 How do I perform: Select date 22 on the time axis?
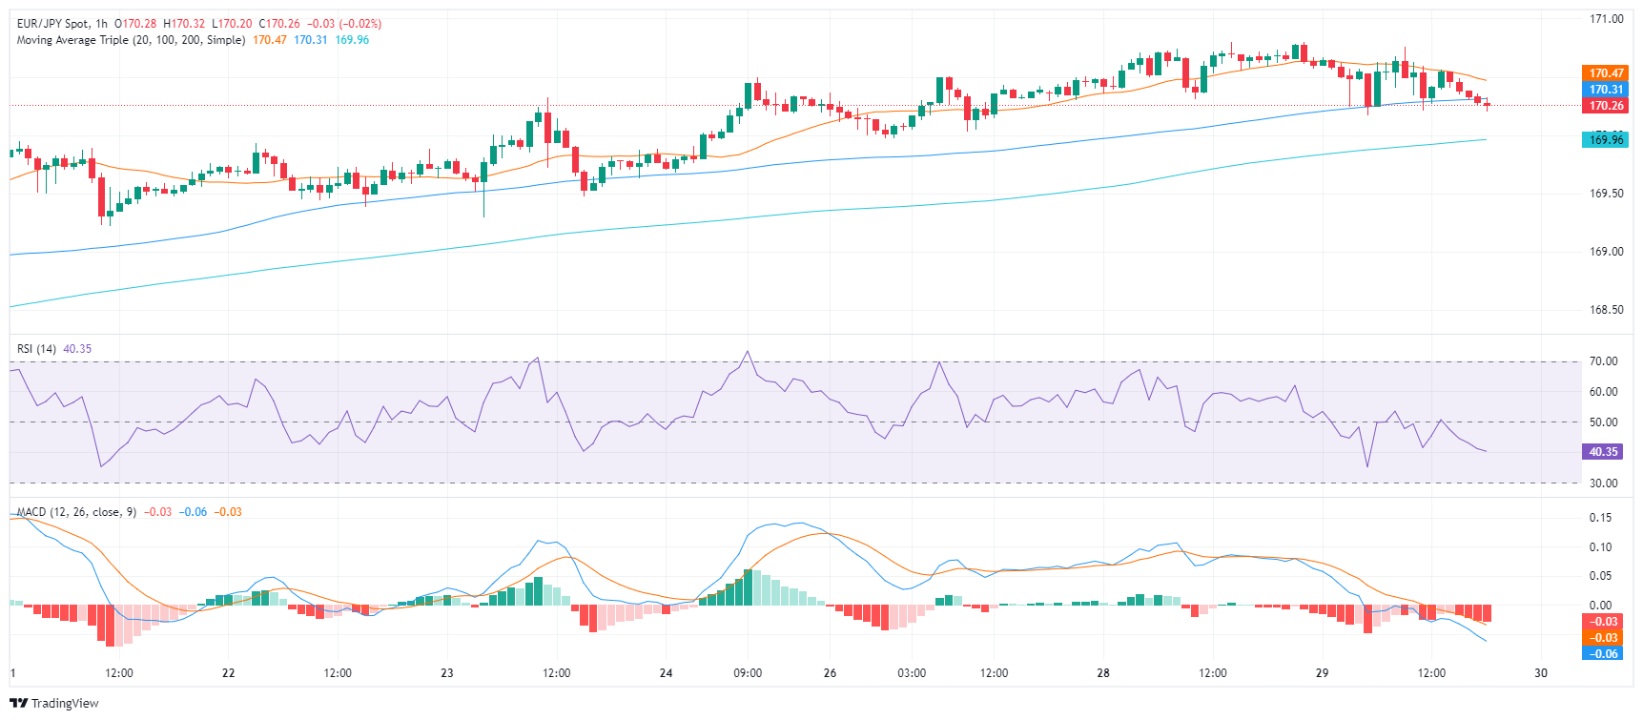click(228, 673)
